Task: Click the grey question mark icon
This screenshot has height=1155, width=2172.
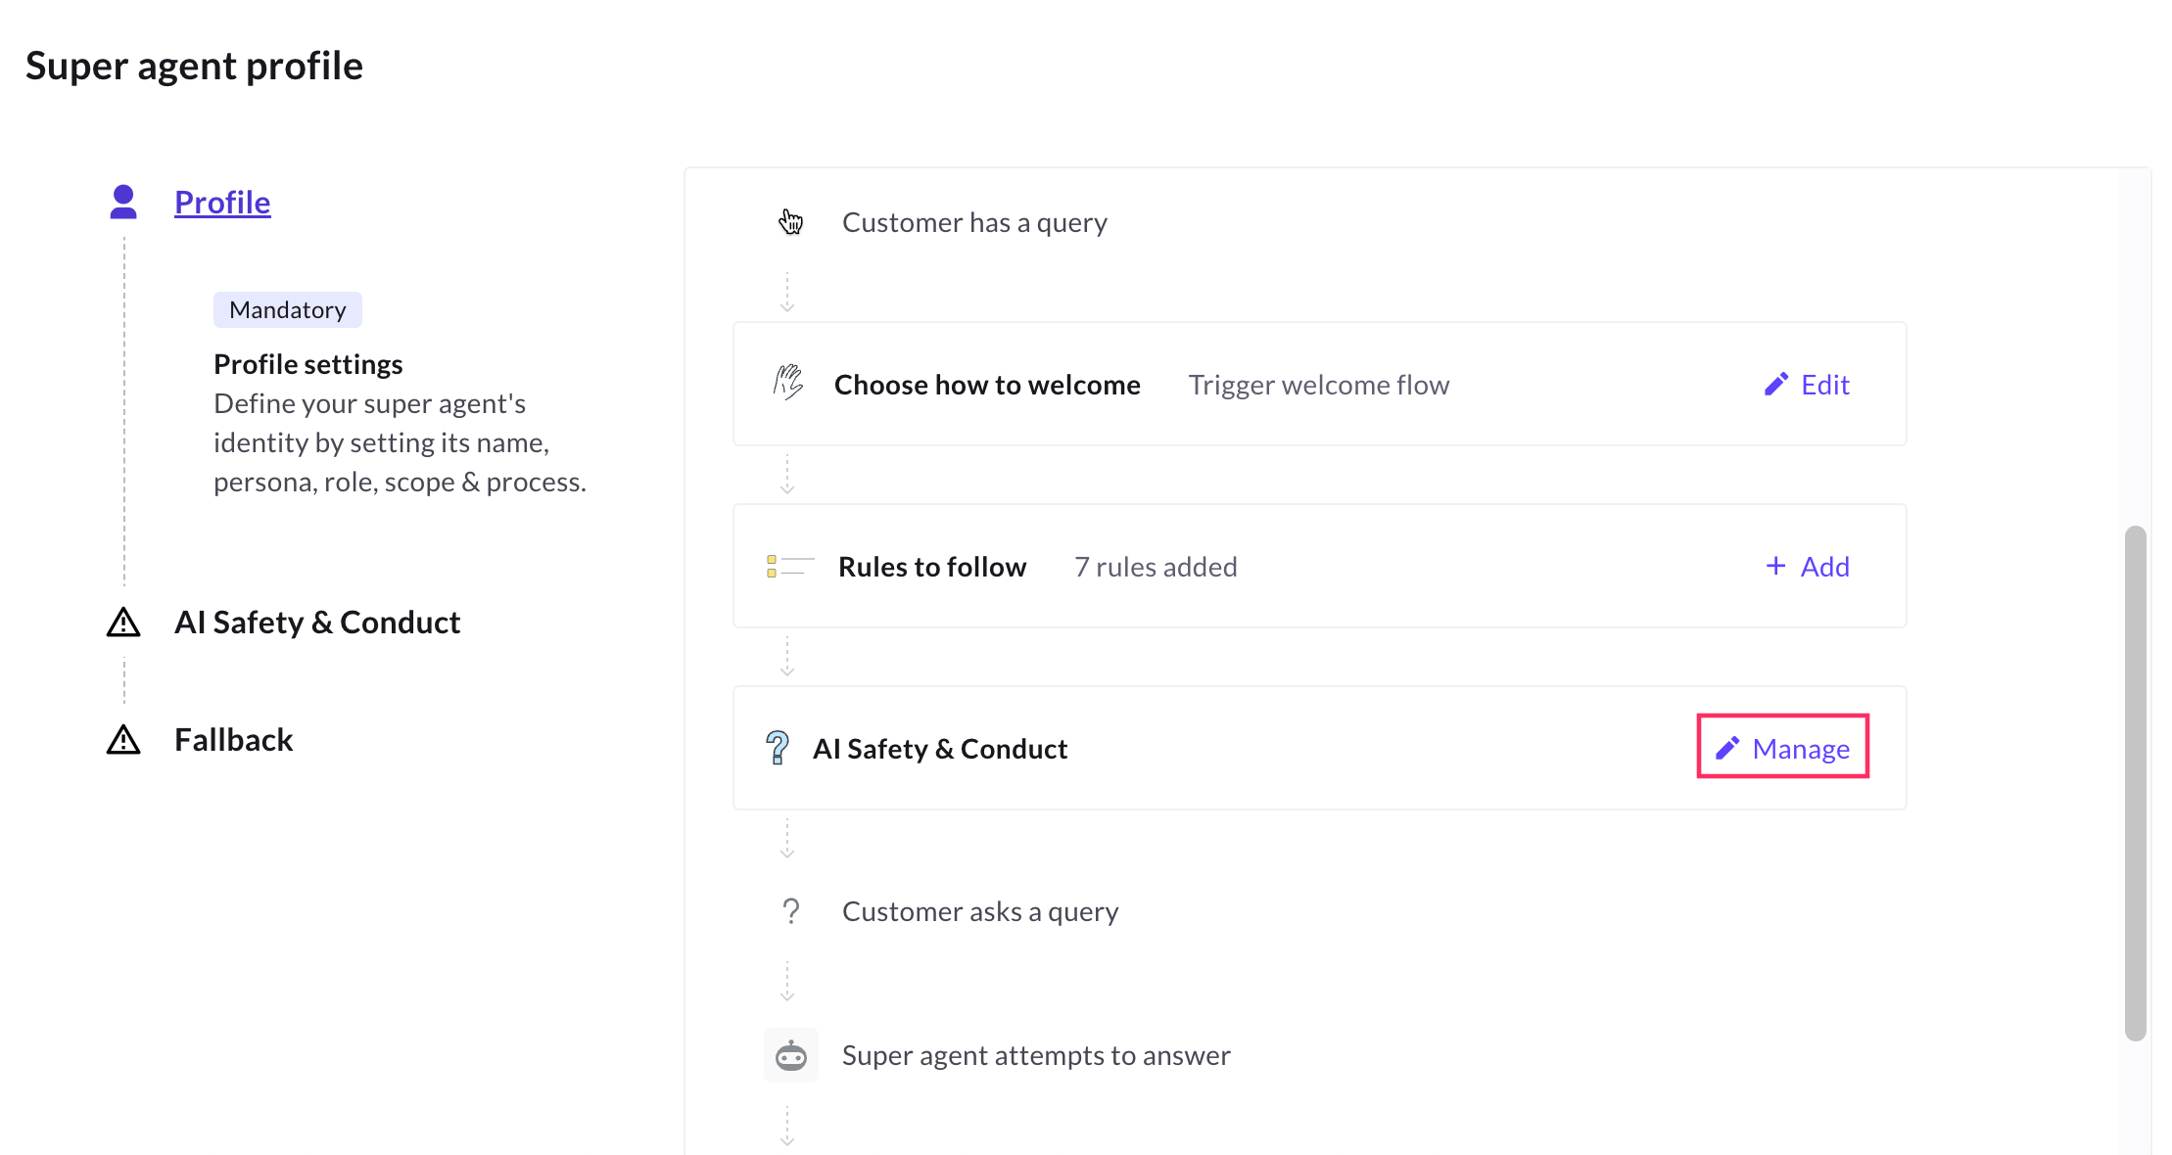Action: click(x=790, y=911)
